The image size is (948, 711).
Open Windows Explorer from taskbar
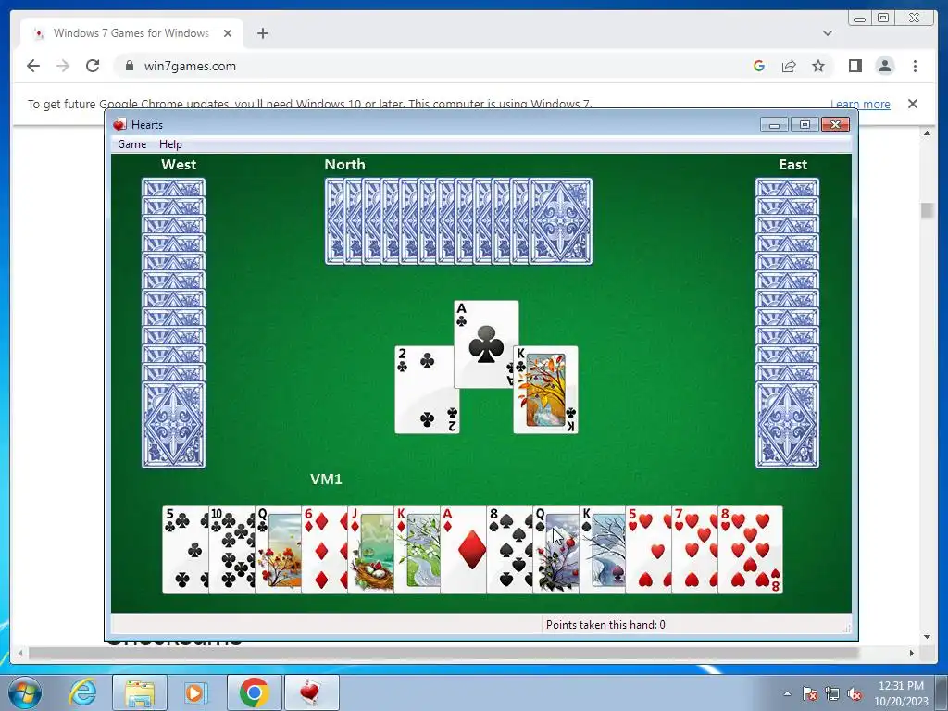click(x=140, y=693)
